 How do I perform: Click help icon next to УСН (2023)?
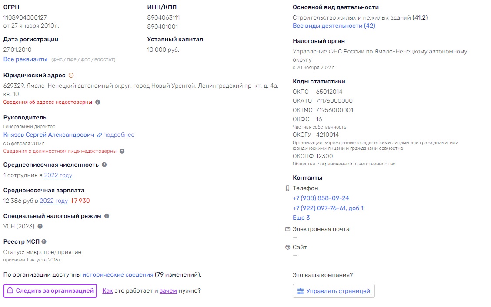40,226
